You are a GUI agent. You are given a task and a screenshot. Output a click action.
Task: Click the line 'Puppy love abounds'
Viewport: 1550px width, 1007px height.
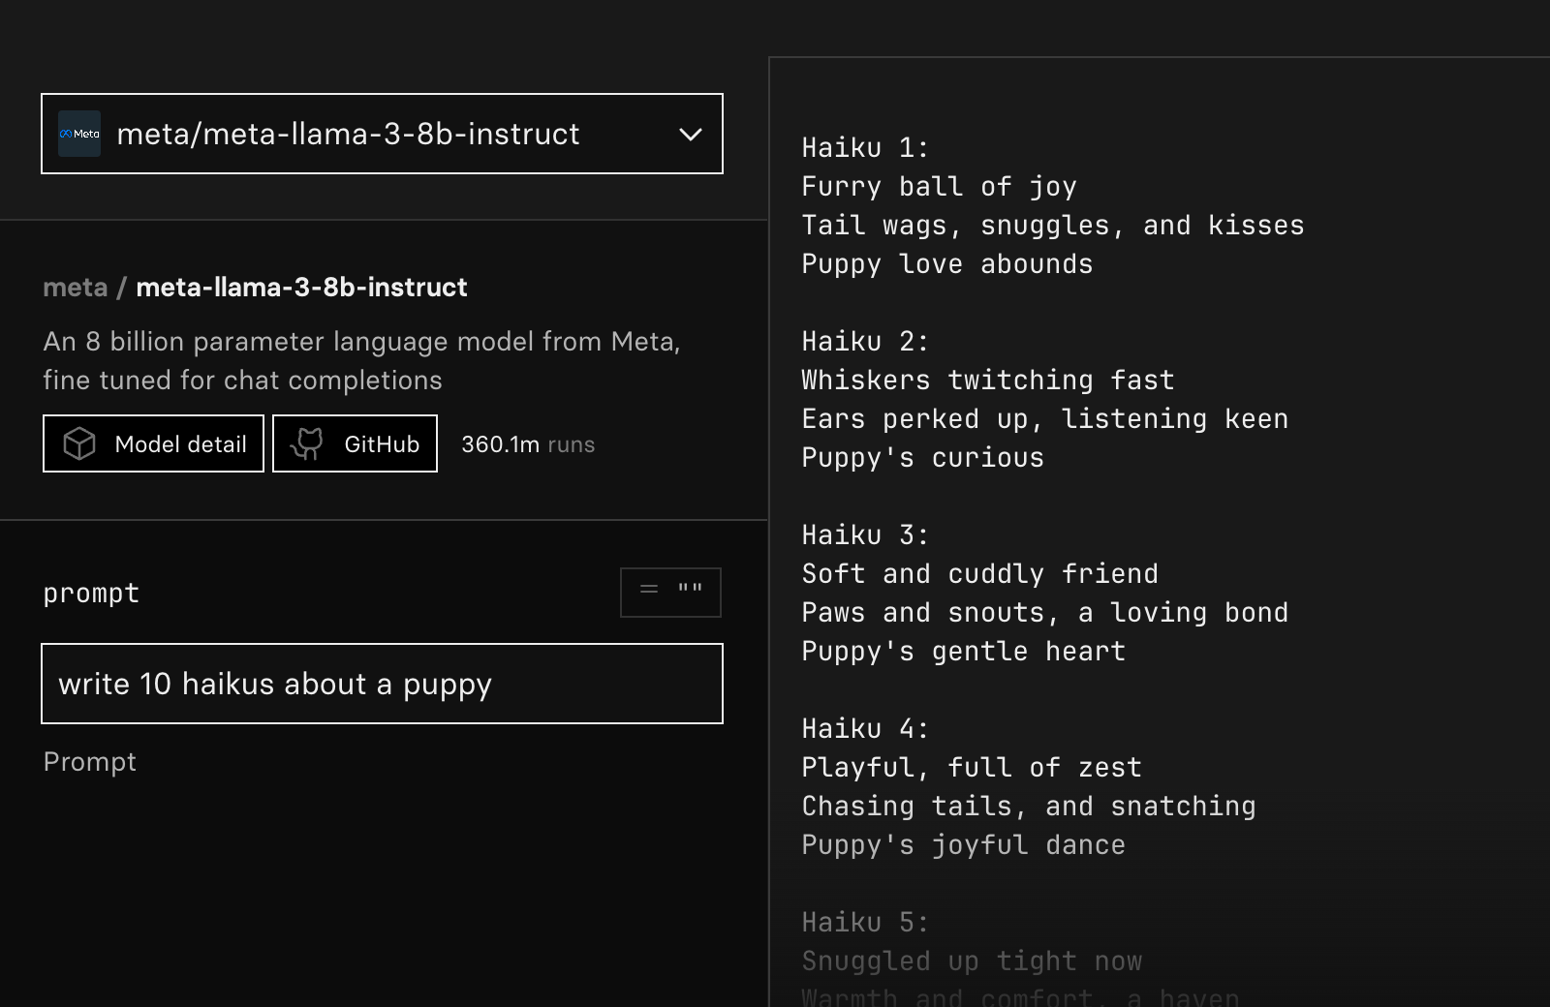[x=946, y=263]
